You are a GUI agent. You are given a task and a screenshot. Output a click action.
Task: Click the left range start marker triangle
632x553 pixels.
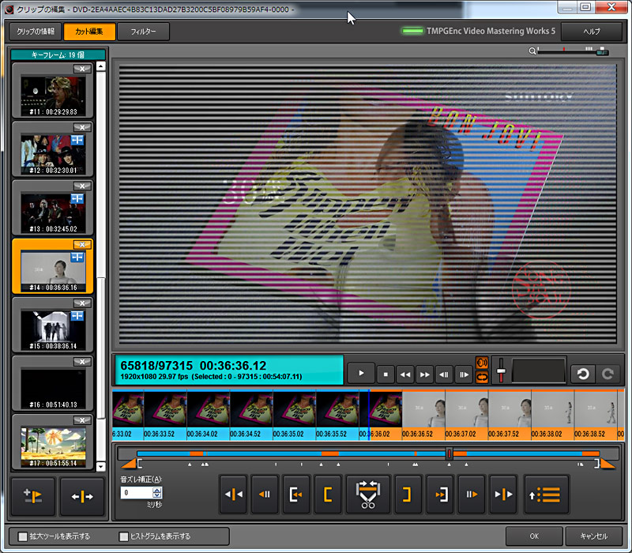tap(130, 464)
